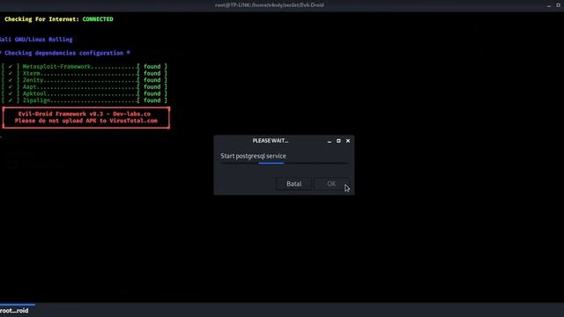Click the 'GNU/Linux Rolling' line
Screen dimensions: 564x317
point(36,40)
